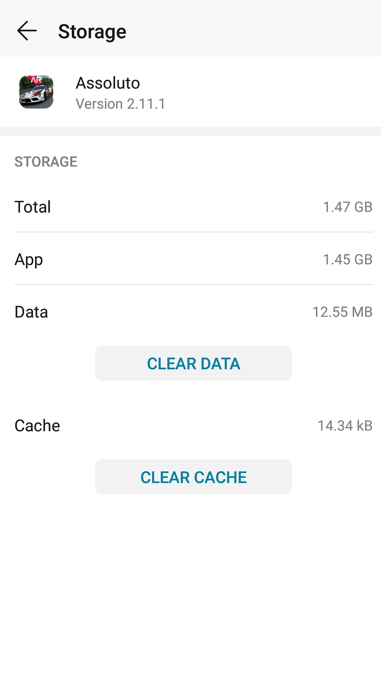
Task: Open the Assoluto app icon
Action: [36, 92]
